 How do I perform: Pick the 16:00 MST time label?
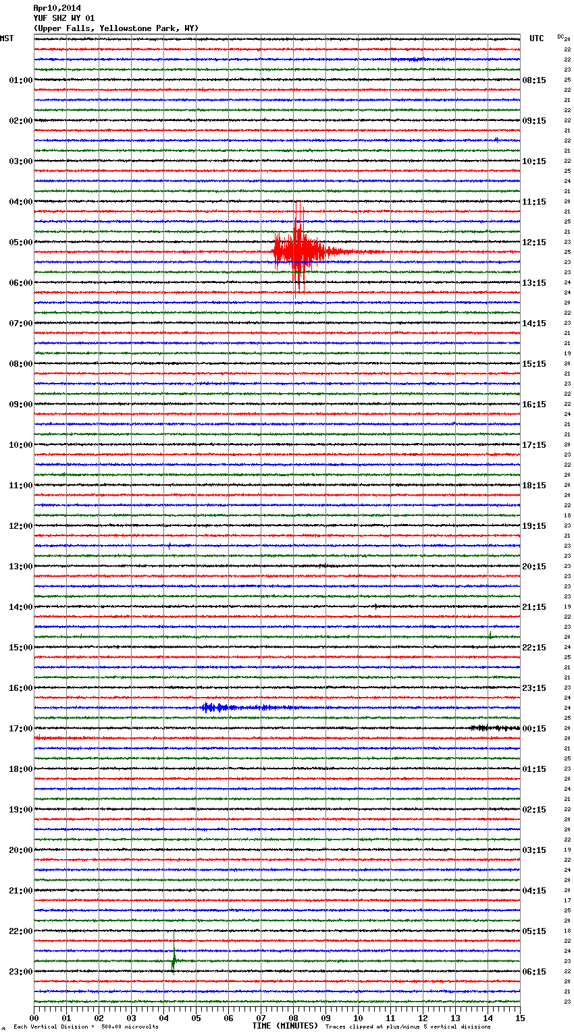(20, 688)
